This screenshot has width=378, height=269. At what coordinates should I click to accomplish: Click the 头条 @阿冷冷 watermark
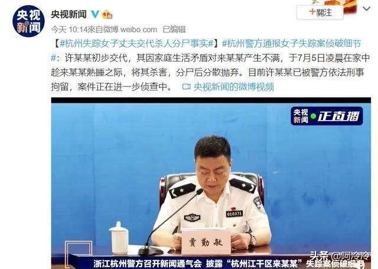pyautogui.click(x=340, y=255)
